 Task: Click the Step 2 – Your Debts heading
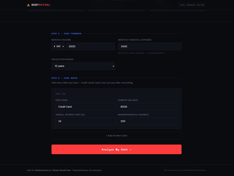(64, 78)
